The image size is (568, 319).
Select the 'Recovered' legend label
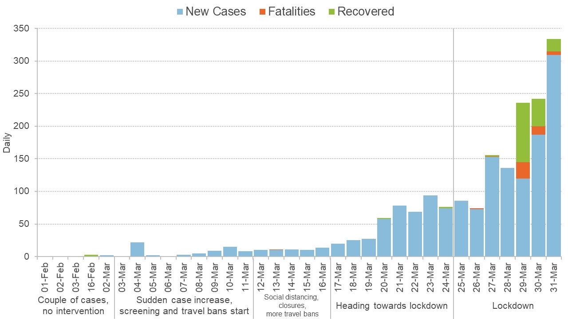[366, 12]
